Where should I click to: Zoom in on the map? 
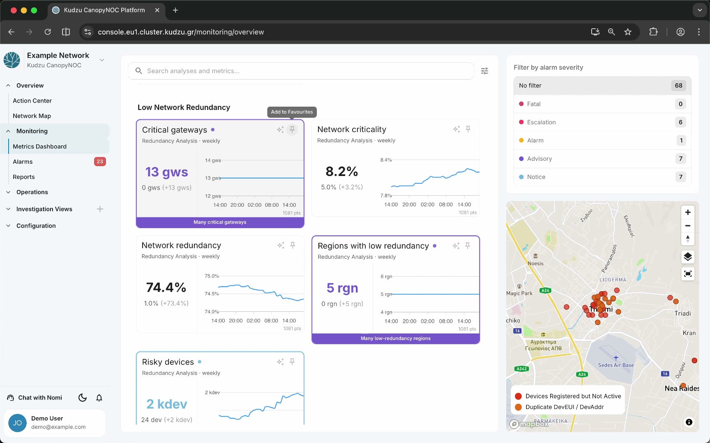688,212
